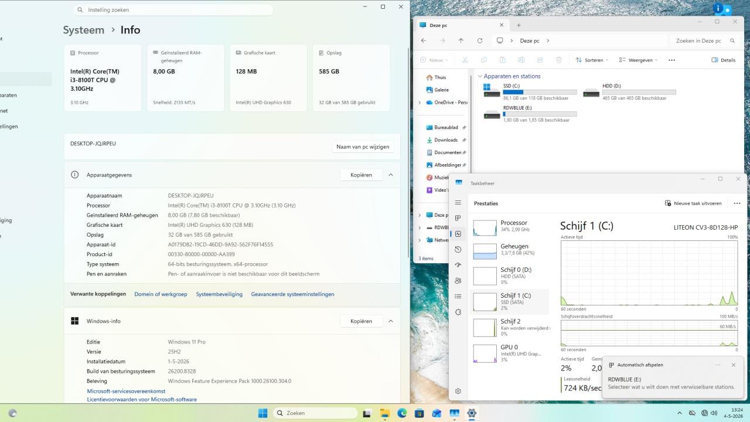Select Schijf 0 (D:) in performance list
Screen dimensions: 750x422
click(510, 275)
